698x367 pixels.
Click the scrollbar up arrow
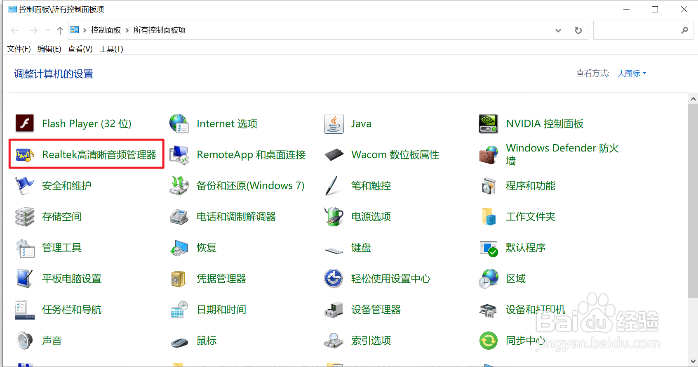693,99
